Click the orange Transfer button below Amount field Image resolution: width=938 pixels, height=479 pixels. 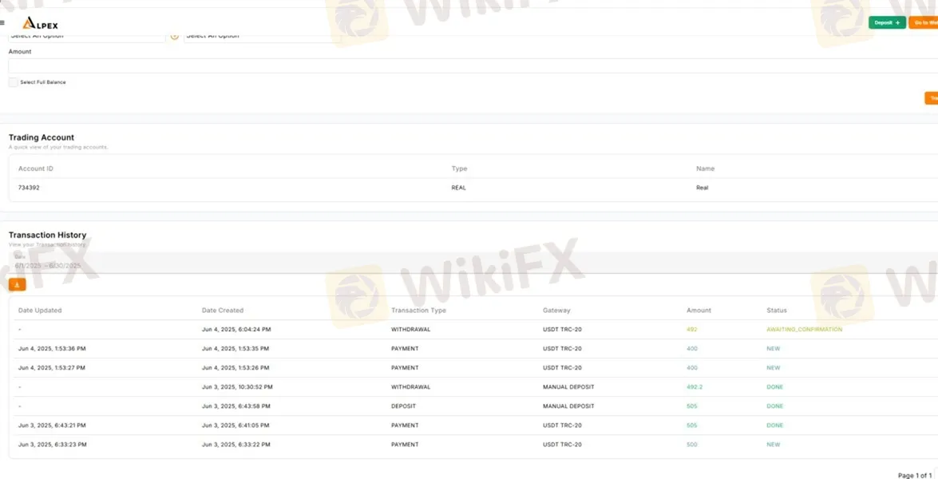(932, 98)
